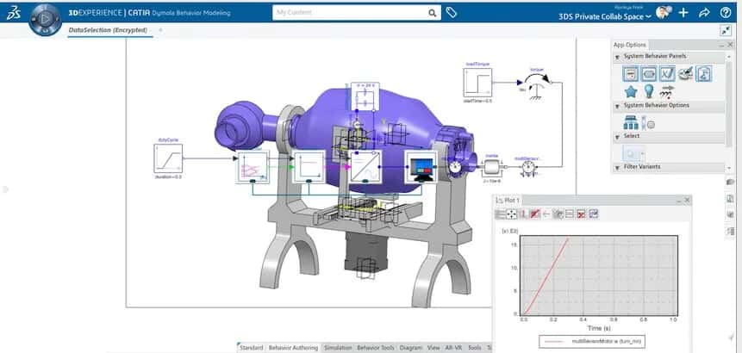742x353 pixels.
Task: Click the last checkmark icon in Plot toolbar
Action: 594,214
